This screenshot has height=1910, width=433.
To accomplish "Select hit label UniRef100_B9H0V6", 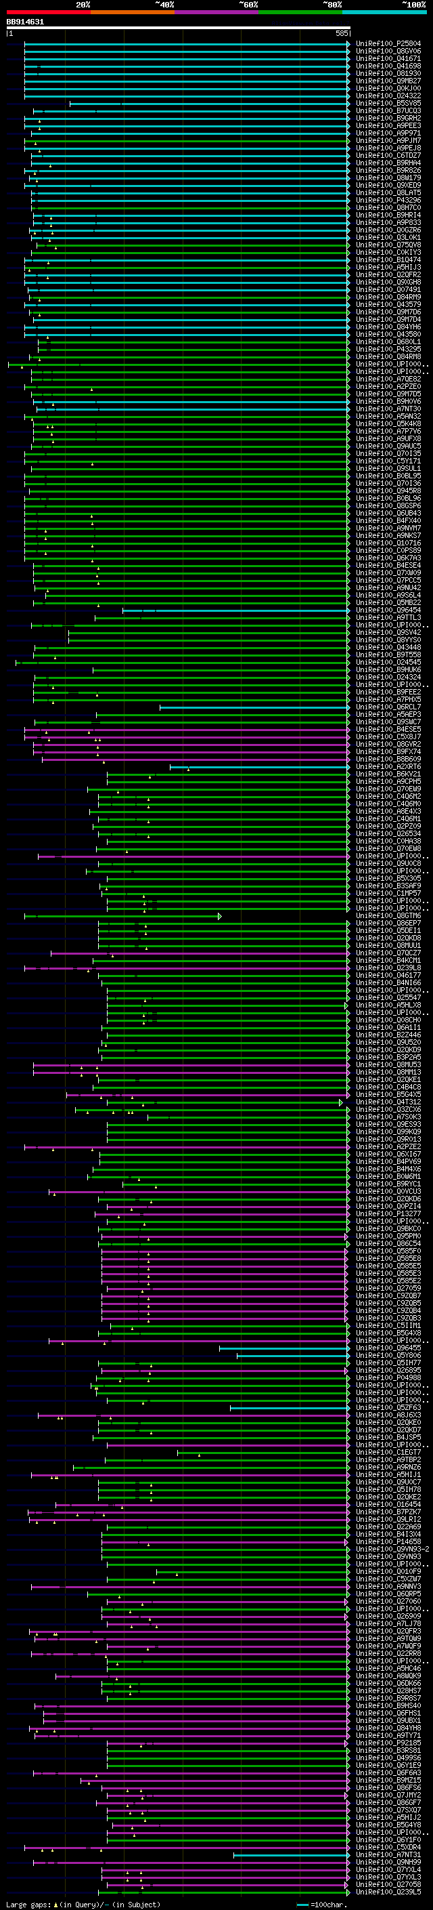I will point(388,401).
